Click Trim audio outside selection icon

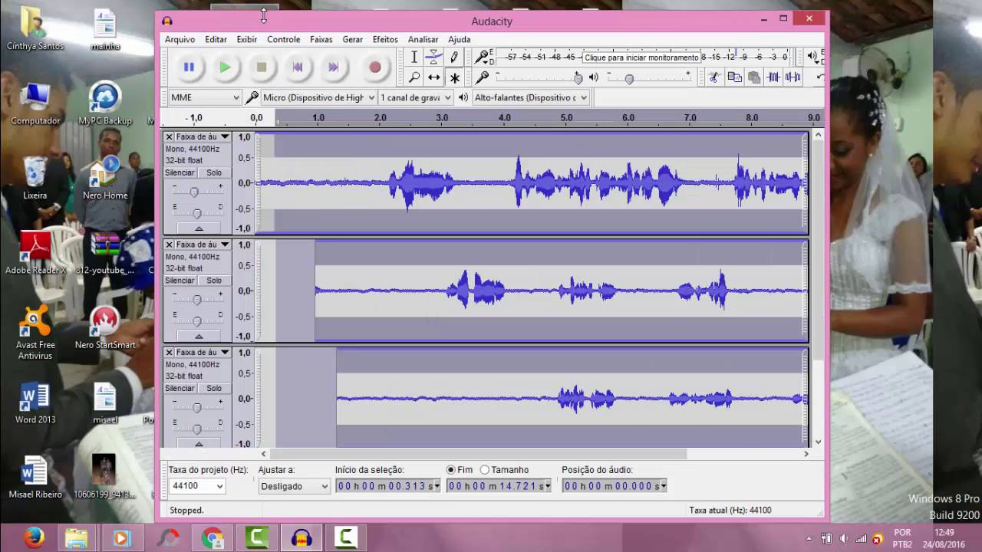(773, 77)
